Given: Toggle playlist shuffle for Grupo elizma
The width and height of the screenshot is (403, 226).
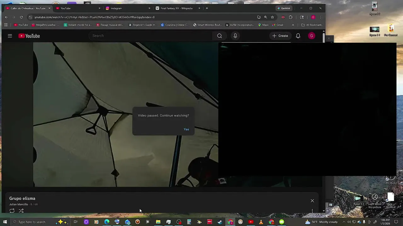Looking at the screenshot, I should click(21, 211).
